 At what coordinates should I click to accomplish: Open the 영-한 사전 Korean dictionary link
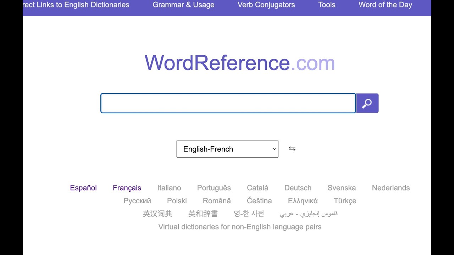(249, 214)
